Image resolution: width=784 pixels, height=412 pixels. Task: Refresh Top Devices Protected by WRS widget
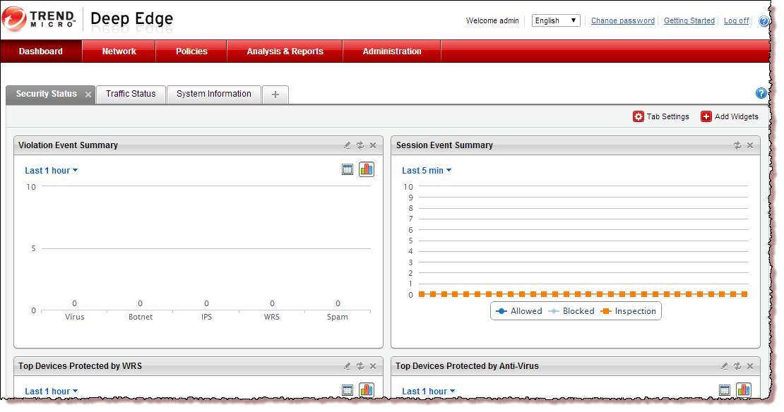point(360,366)
